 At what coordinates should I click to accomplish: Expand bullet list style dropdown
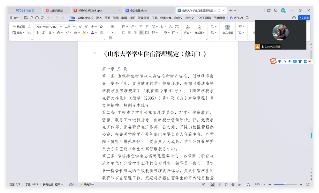(x=127, y=27)
